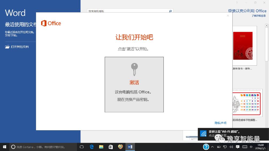
Task: Show hidden system tray icons
Action: (212, 147)
